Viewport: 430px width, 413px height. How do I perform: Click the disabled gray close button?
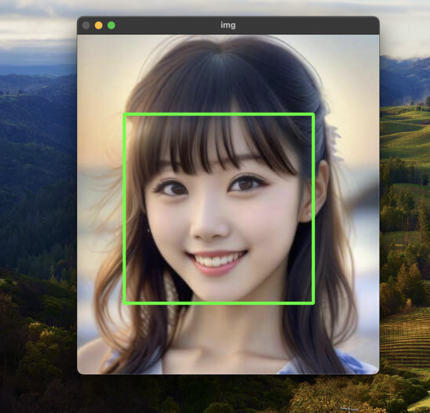pyautogui.click(x=86, y=26)
